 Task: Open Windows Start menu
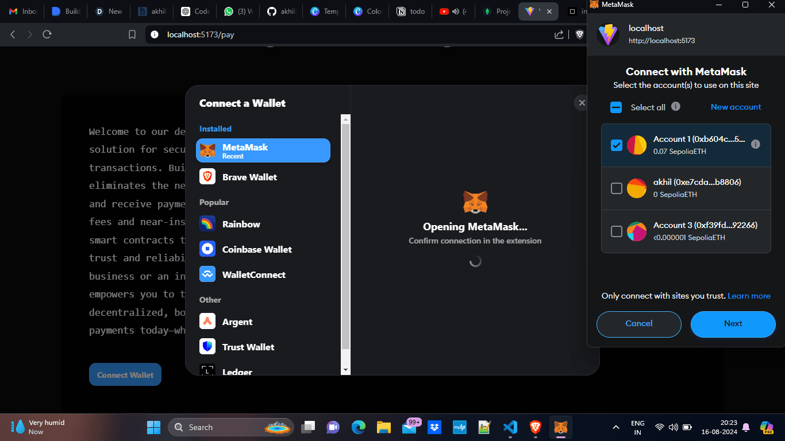[x=154, y=427]
